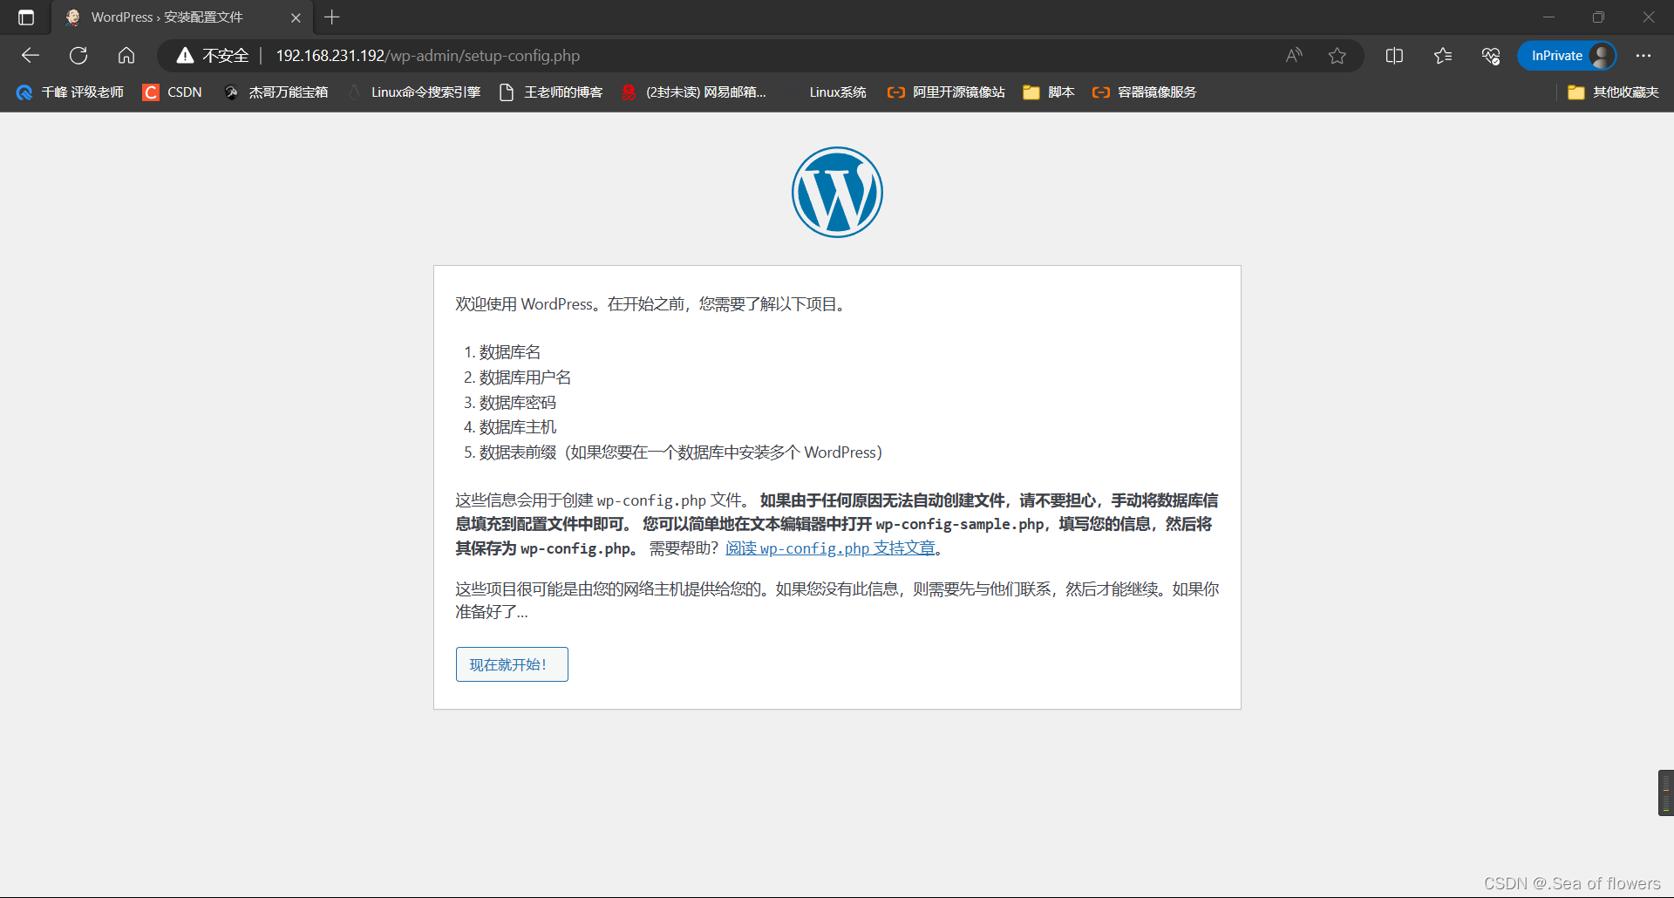Open the browser home page
The height and width of the screenshot is (898, 1674).
pyautogui.click(x=126, y=56)
